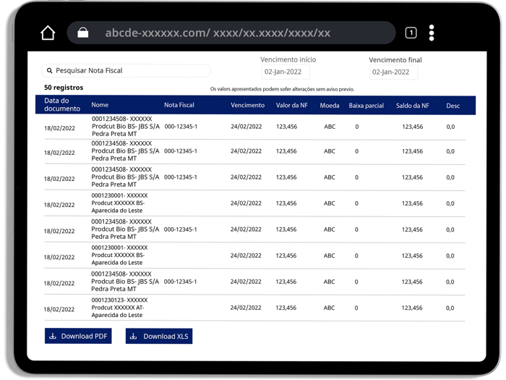This screenshot has width=506, height=380.
Task: Open the Vencimento final date picker
Action: click(393, 72)
